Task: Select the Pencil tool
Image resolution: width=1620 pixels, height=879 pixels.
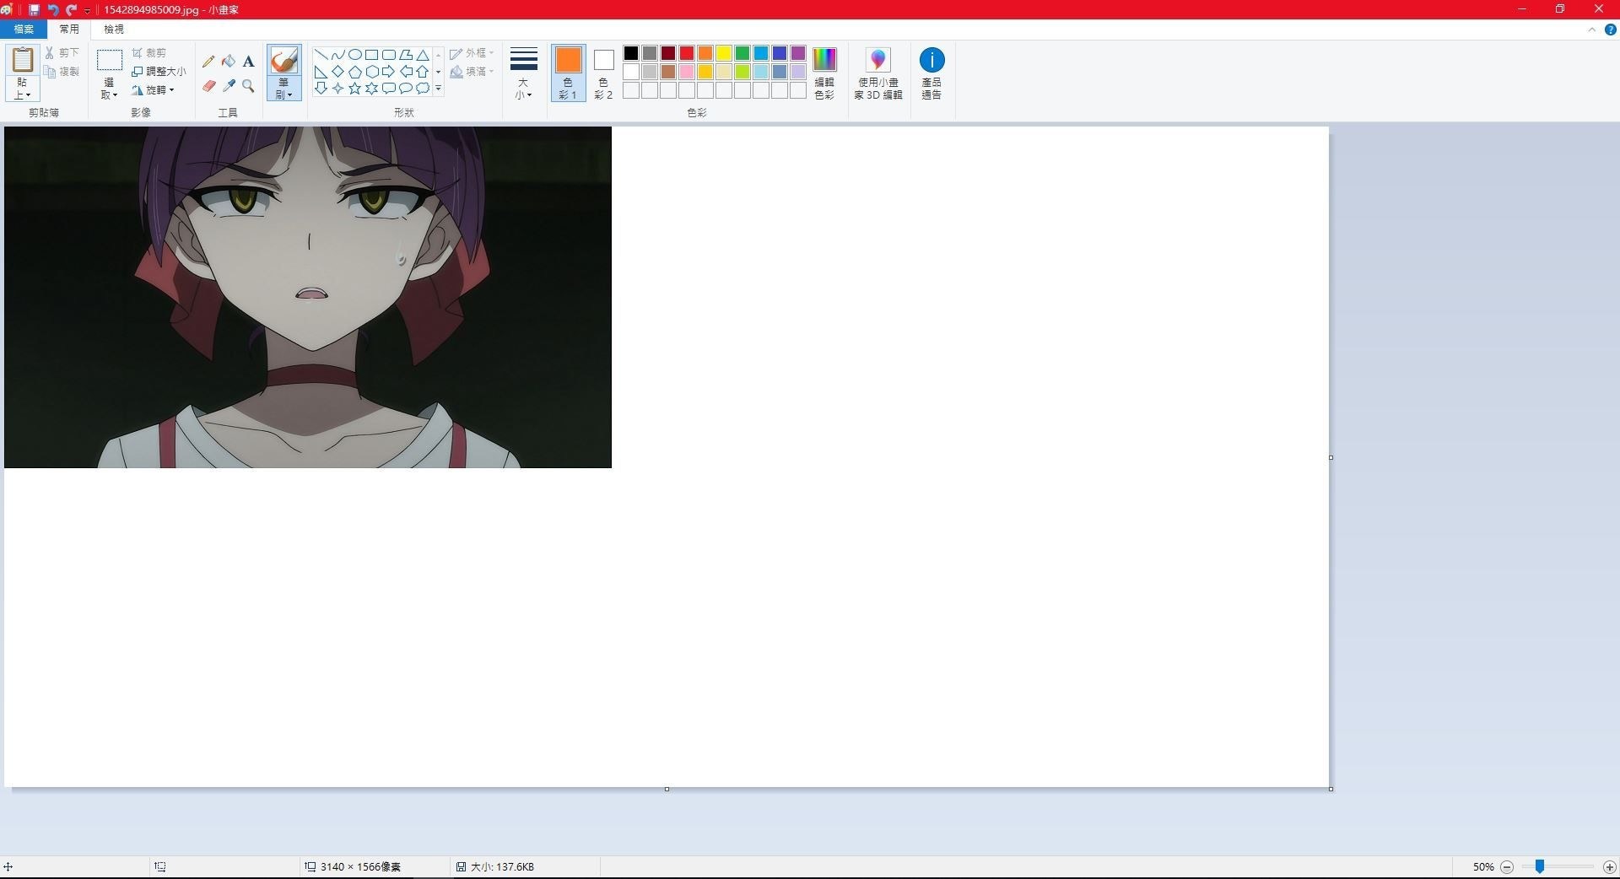Action: click(208, 62)
